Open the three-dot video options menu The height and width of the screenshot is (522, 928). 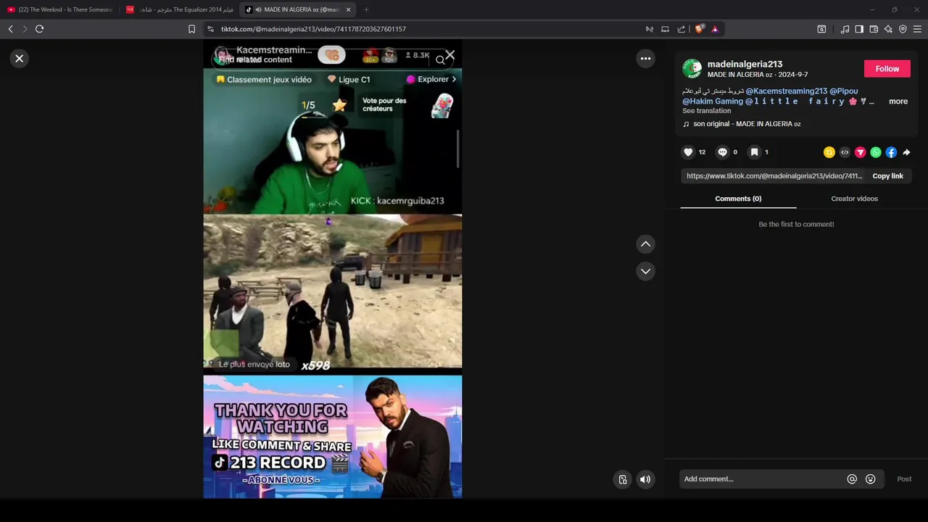(645, 59)
